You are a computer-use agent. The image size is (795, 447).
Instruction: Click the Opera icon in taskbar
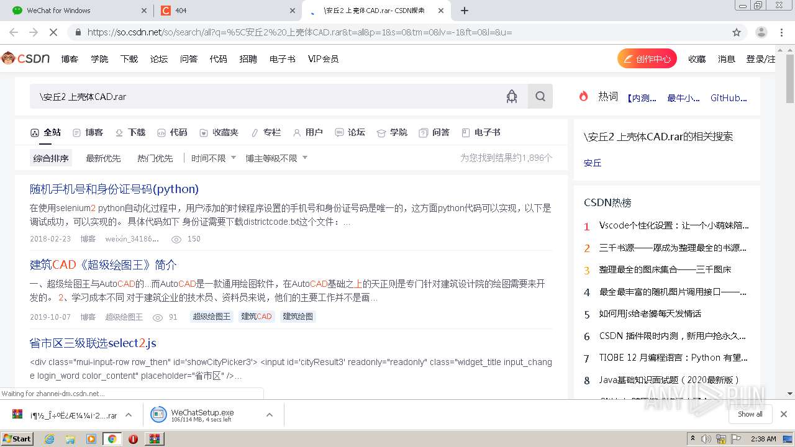tap(133, 439)
